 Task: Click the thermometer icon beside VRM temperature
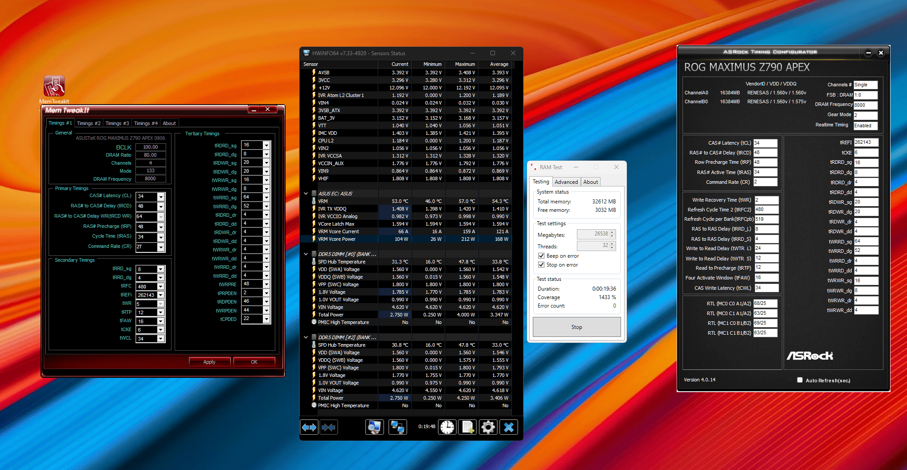(314, 201)
